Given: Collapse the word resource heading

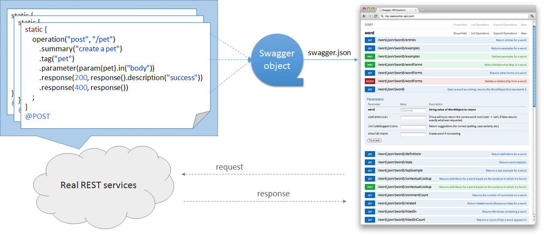Looking at the screenshot, I should pyautogui.click(x=370, y=33).
